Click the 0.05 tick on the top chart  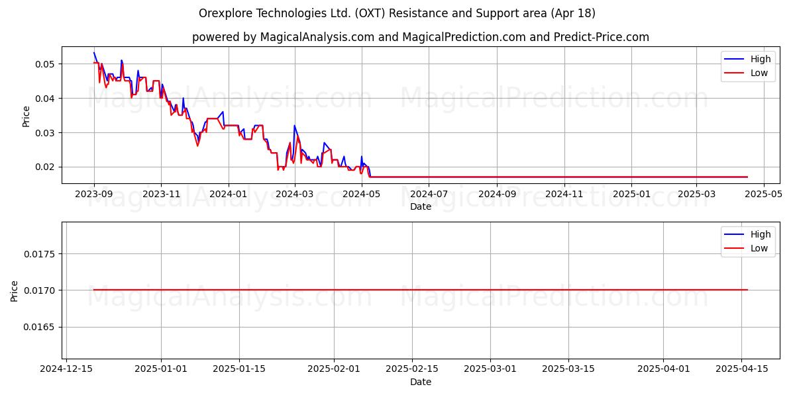46,64
